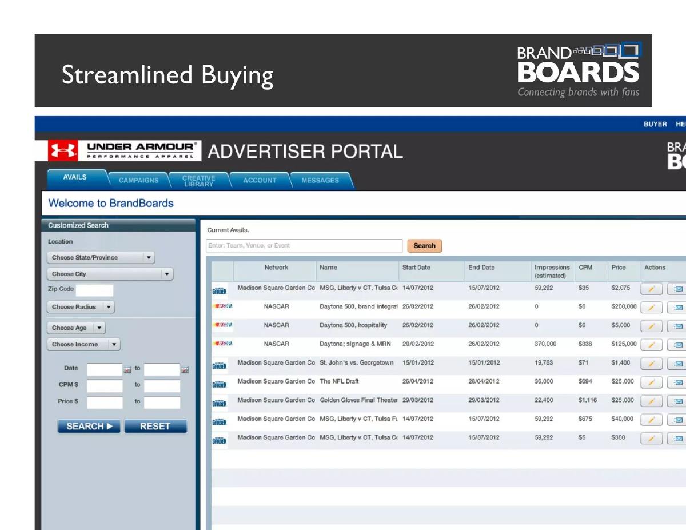Click the Date start input field
Viewport: 686px width, 530px height.
(105, 369)
